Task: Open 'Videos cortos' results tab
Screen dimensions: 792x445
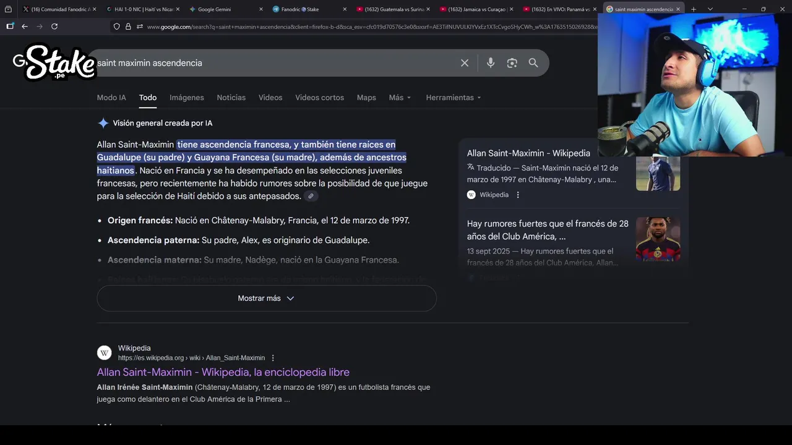Action: [319, 98]
